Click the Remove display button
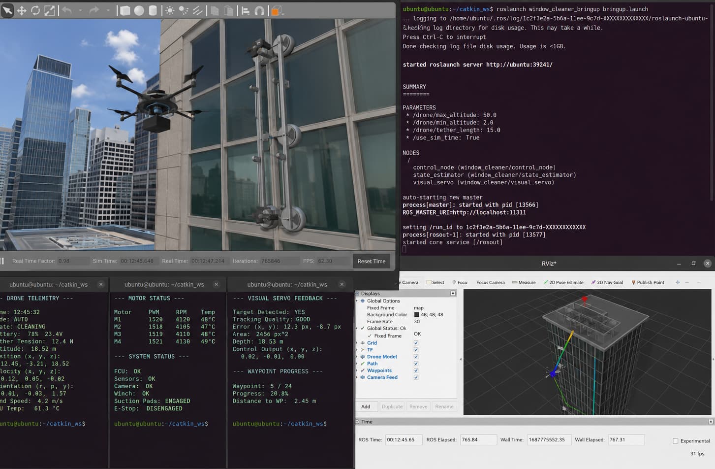The height and width of the screenshot is (469, 715). click(x=418, y=406)
